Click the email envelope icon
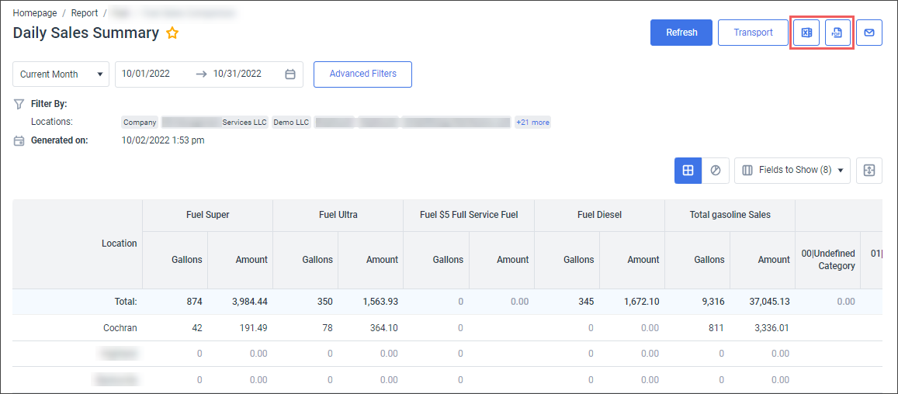 [x=869, y=33]
